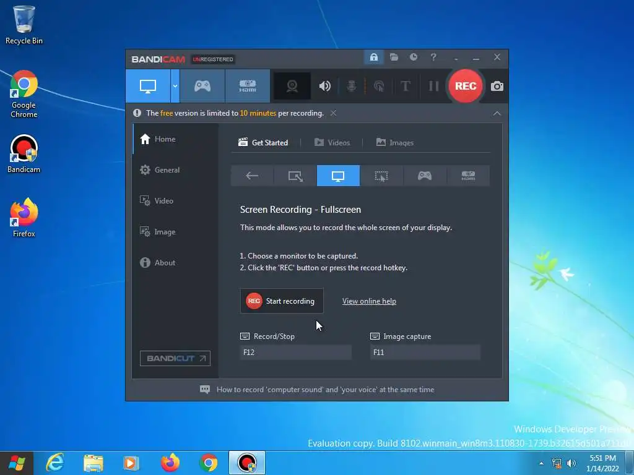Open Internet Explorer from the taskbar
The height and width of the screenshot is (475, 634).
pyautogui.click(x=55, y=463)
